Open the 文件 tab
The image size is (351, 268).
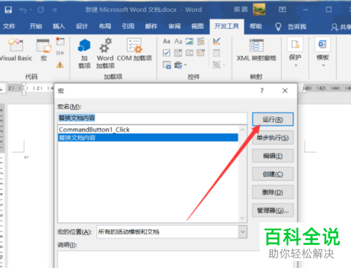tap(9, 26)
